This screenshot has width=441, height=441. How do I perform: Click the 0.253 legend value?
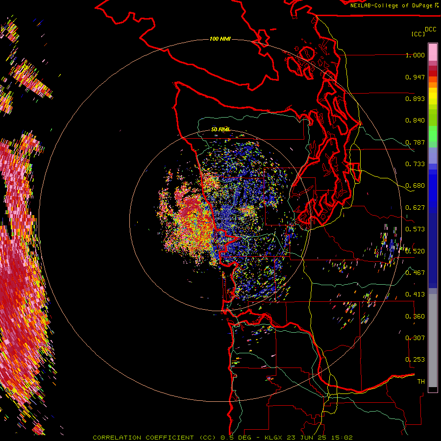(415, 360)
